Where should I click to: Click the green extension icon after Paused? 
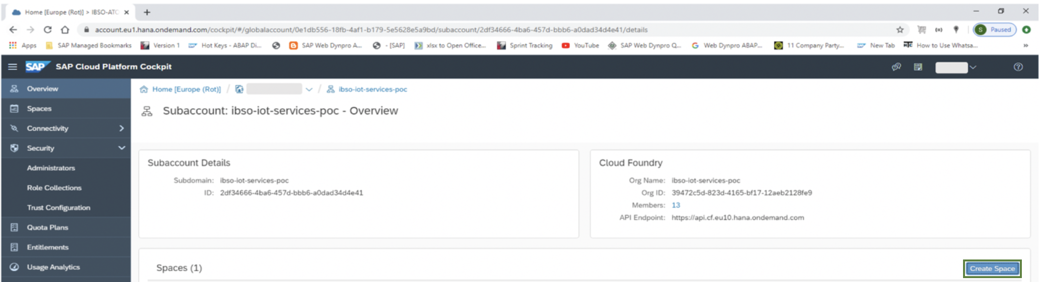click(x=1027, y=30)
